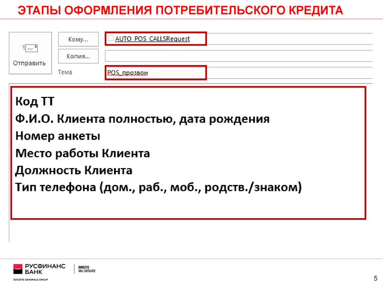383x287 pixels.
Task: Click the line starting 'Тип телефона'
Action: point(159,187)
